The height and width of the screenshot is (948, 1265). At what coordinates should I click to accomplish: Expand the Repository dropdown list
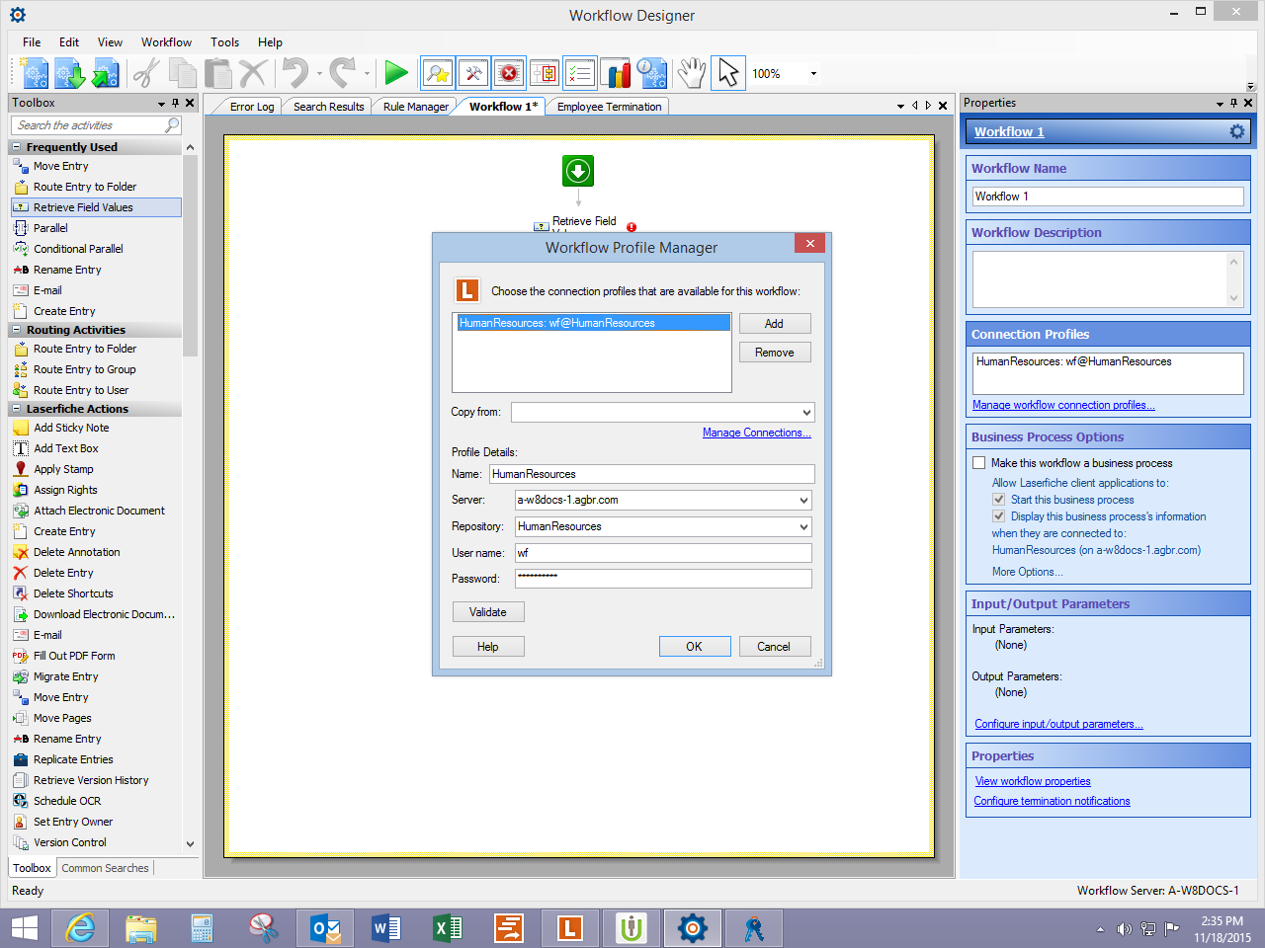pos(803,527)
